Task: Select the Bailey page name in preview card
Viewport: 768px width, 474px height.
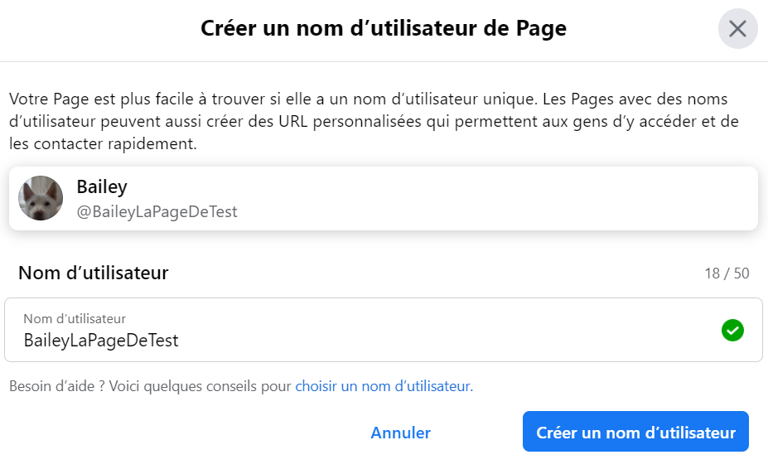Action: point(102,187)
